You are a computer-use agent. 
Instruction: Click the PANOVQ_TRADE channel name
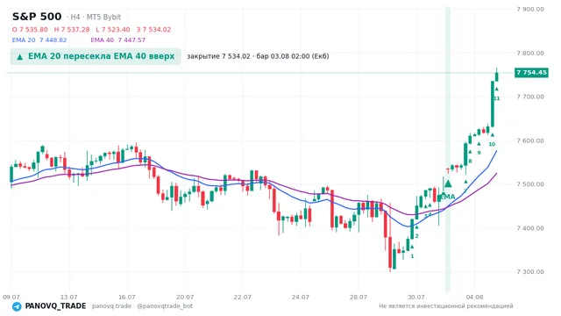[55, 306]
